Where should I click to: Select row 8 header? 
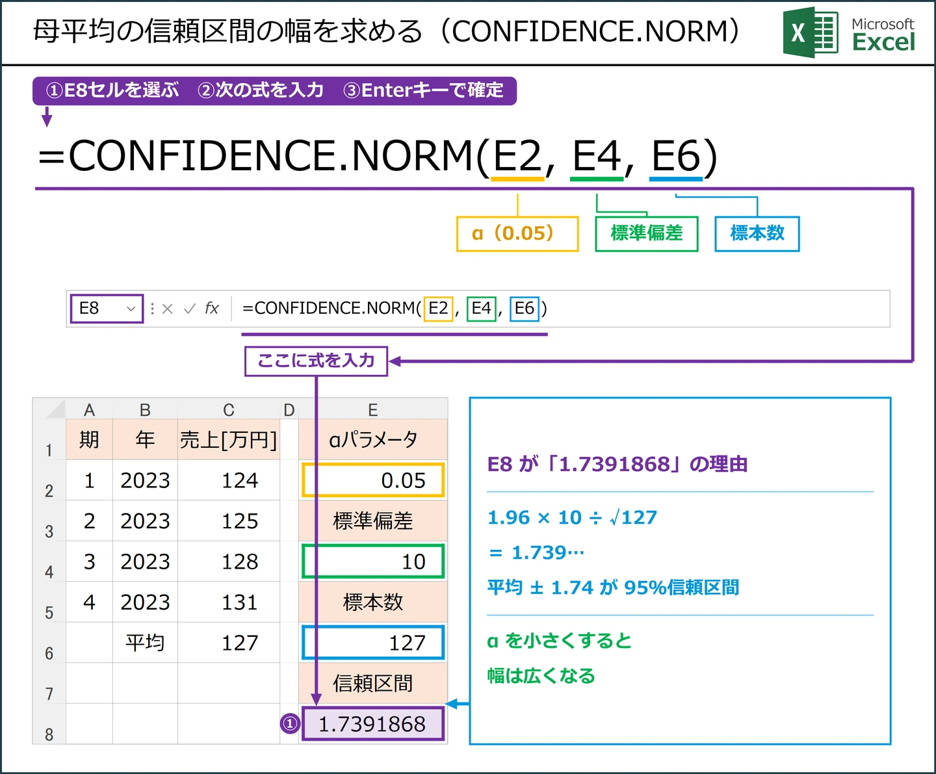[x=49, y=724]
